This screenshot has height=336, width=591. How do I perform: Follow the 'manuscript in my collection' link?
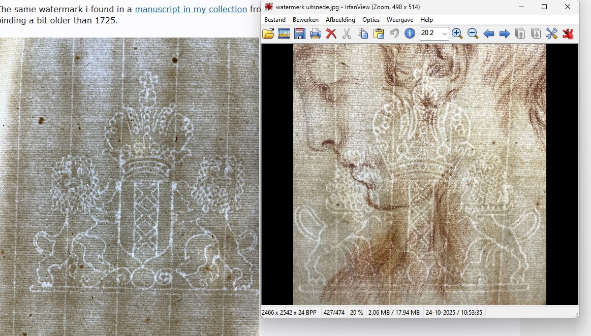tap(191, 9)
